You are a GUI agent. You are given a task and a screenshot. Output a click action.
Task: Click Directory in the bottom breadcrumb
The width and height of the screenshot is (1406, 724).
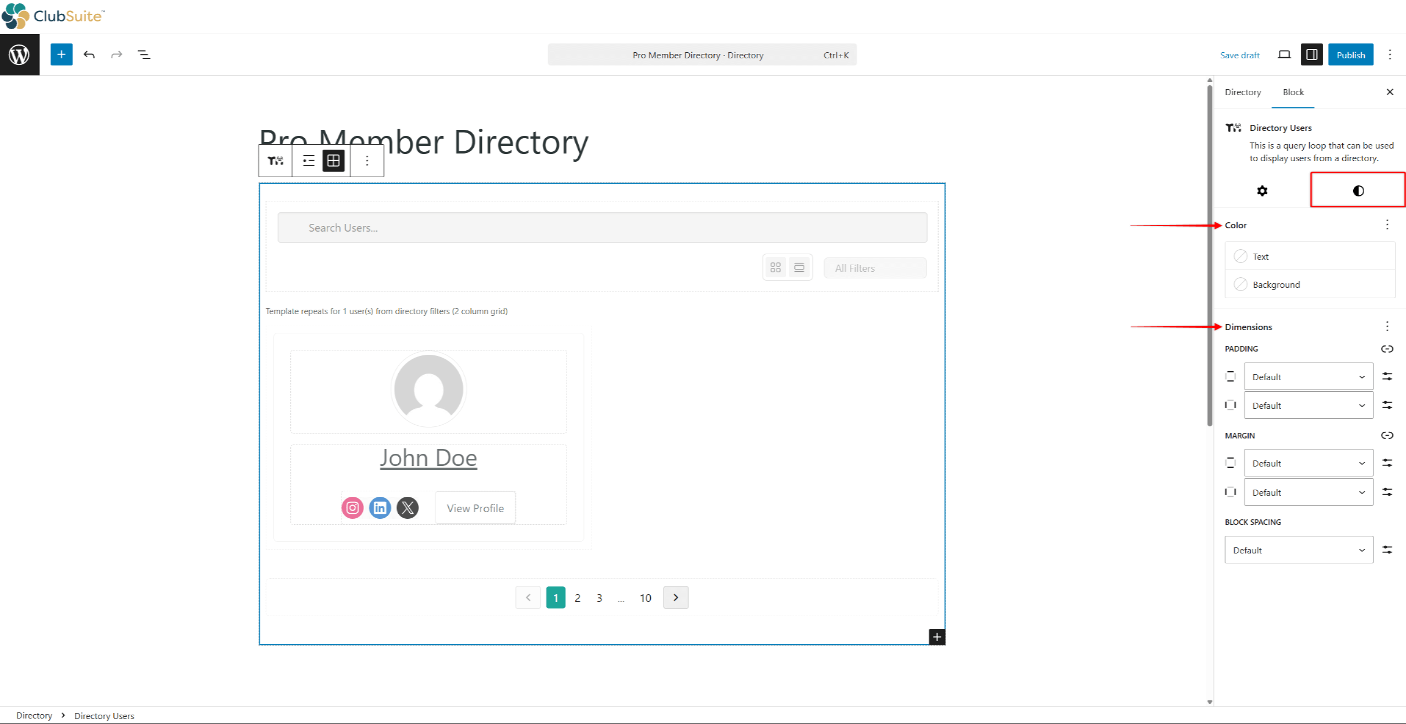click(x=34, y=715)
